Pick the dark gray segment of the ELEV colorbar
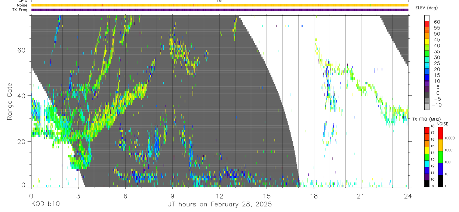 pyautogui.click(x=427, y=95)
